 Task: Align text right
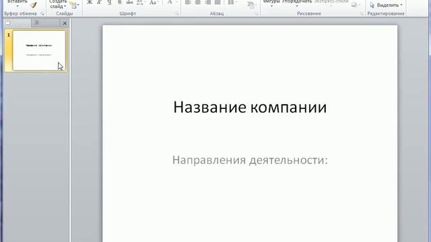pos(208,3)
